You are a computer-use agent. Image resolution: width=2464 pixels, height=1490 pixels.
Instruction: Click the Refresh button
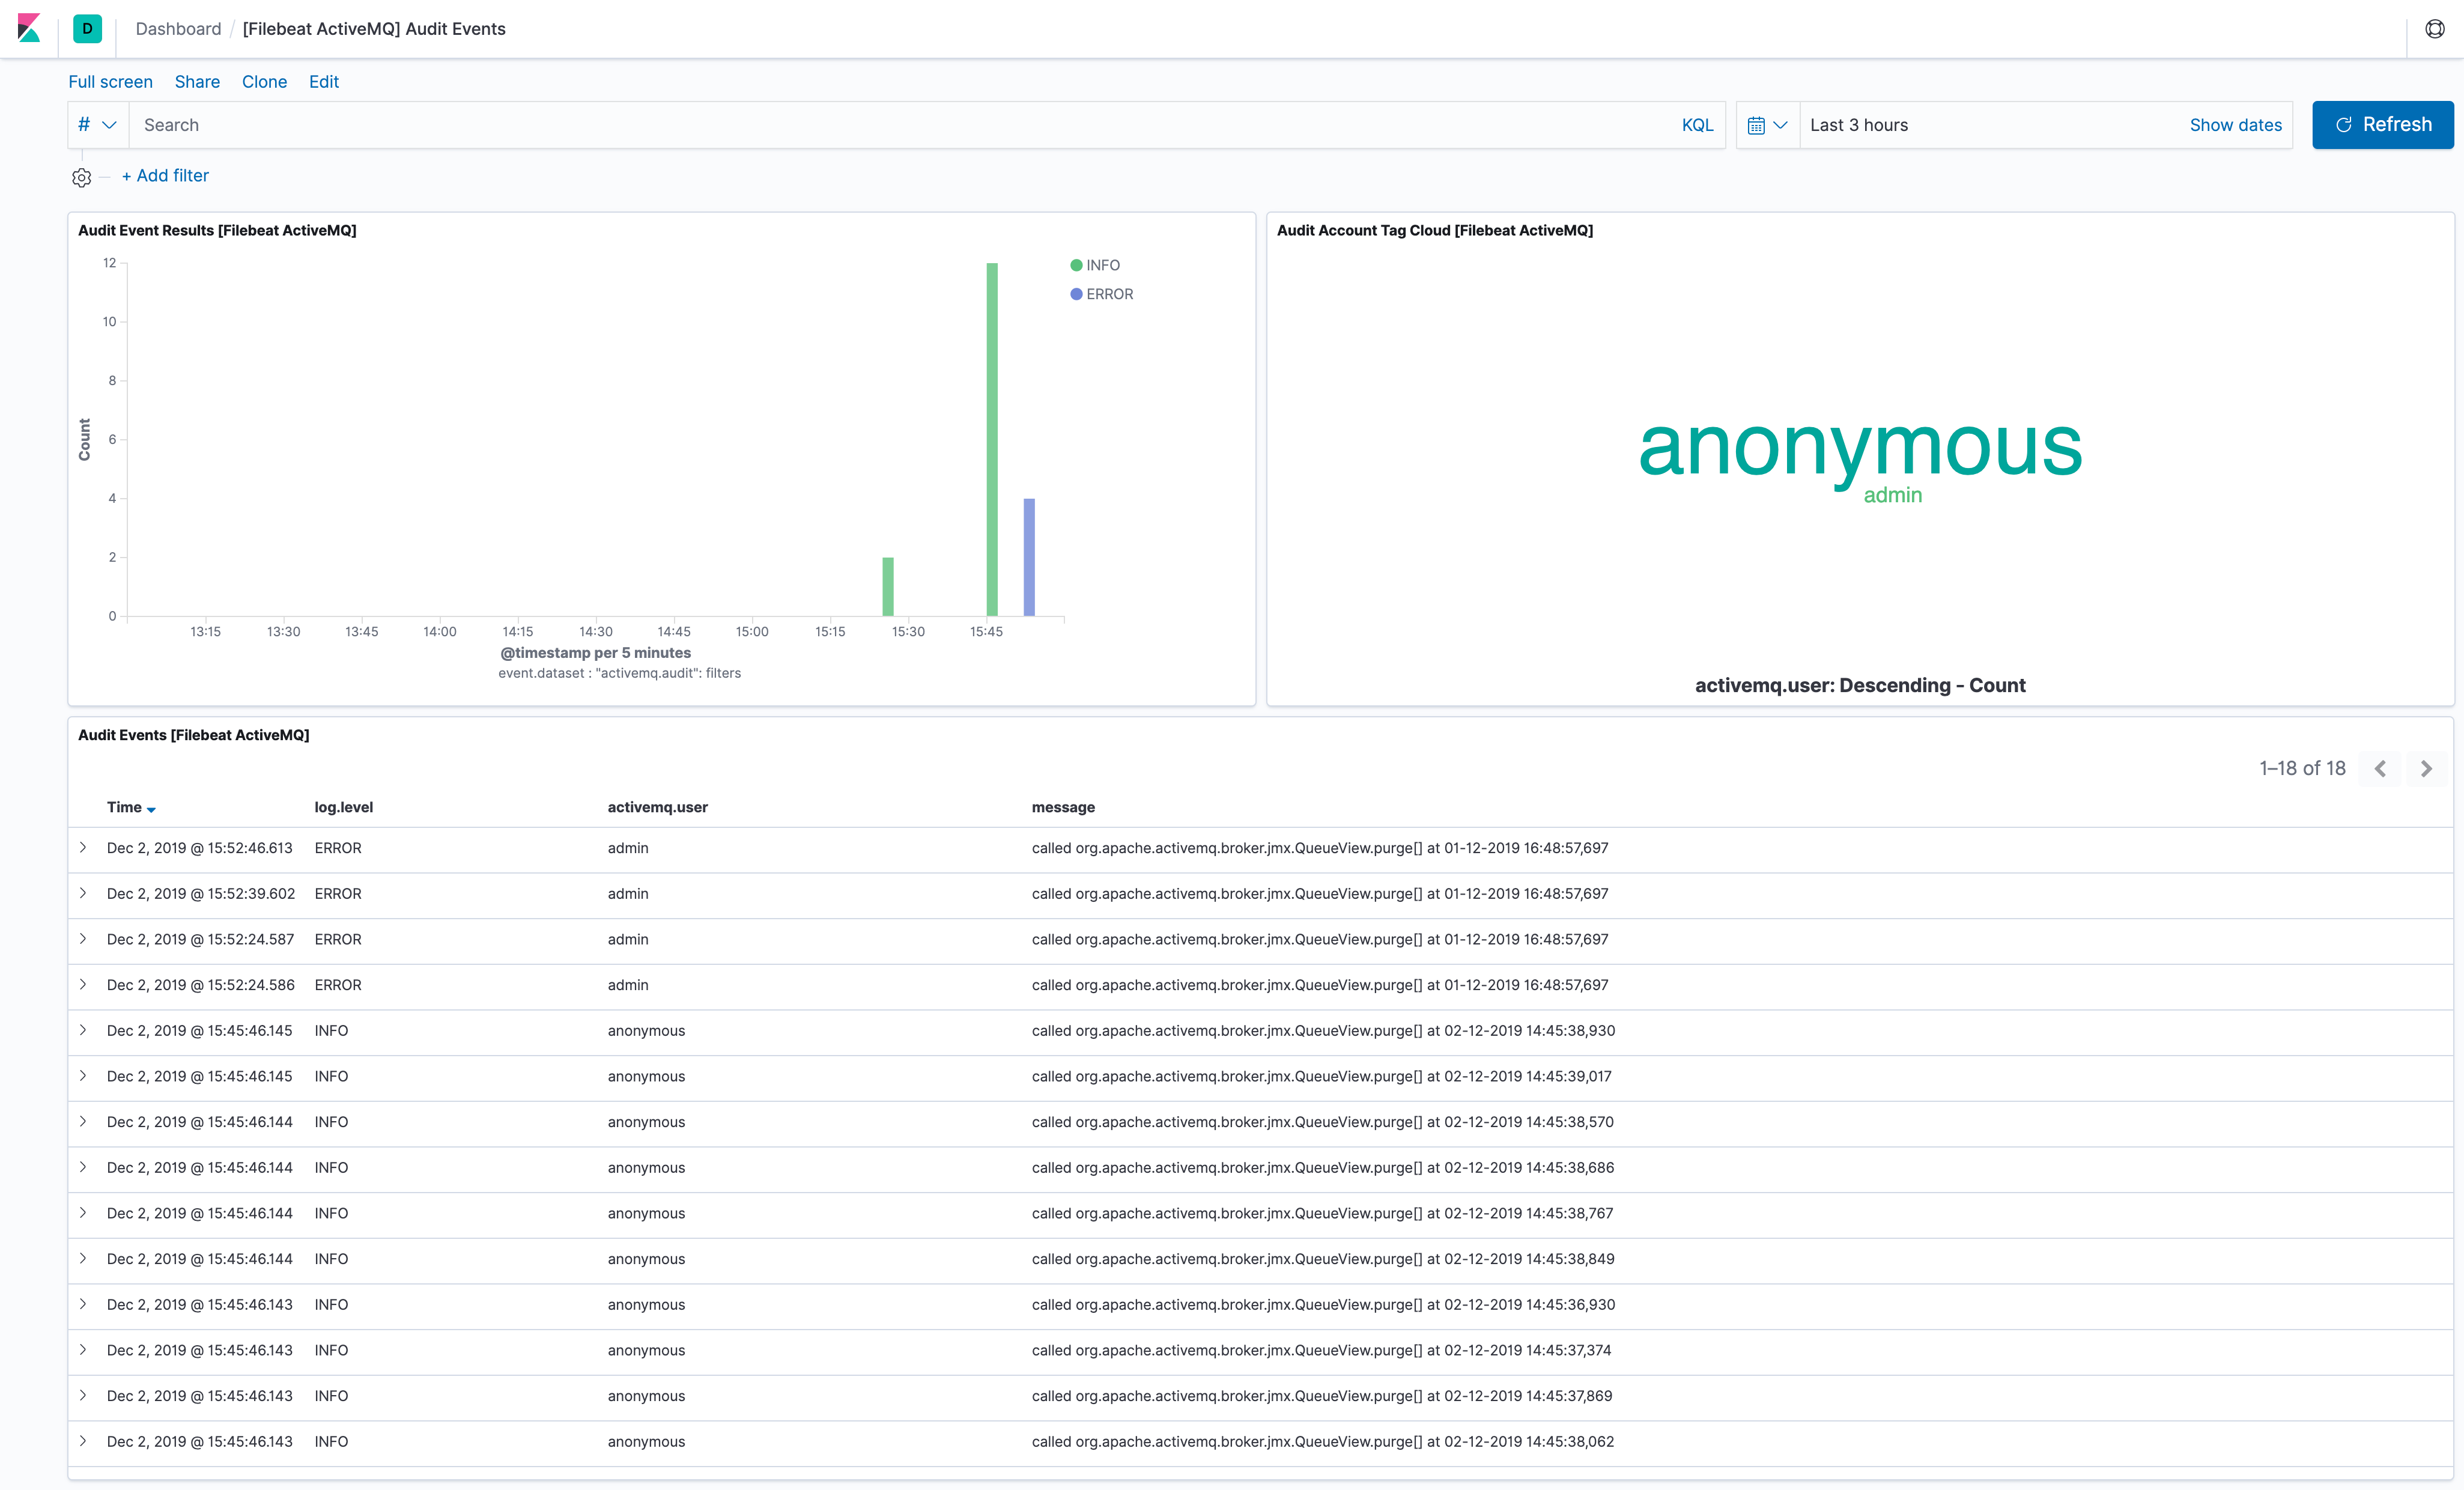(2382, 124)
